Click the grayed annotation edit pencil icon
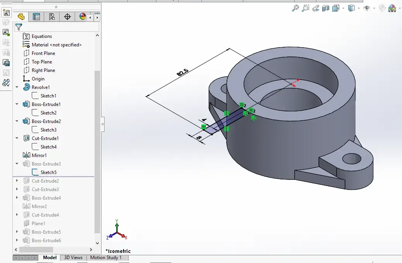 (6, 22)
